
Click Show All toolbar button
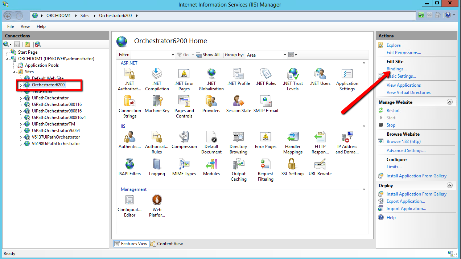tap(208, 55)
